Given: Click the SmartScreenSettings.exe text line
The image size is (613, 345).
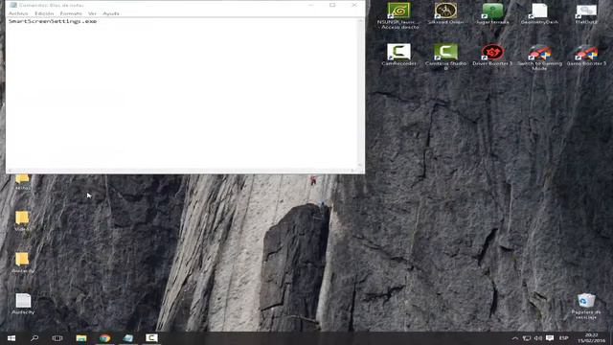Looking at the screenshot, I should (x=53, y=21).
